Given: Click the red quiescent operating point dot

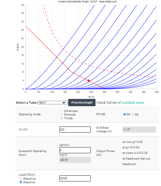Looking at the screenshot, I should 89,81.
